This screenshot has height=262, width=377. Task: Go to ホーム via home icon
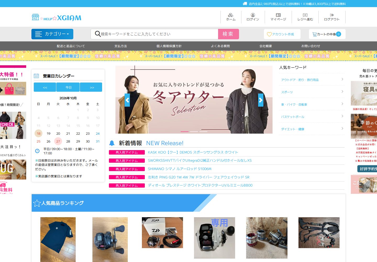tap(231, 15)
